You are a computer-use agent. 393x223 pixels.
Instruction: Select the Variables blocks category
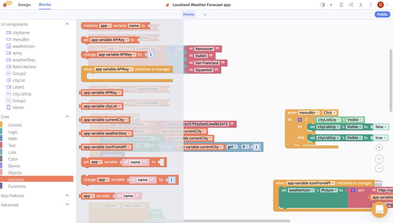(37, 179)
